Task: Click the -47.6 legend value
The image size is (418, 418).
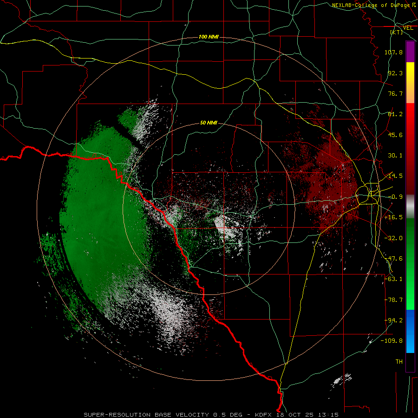Action: coord(393,259)
